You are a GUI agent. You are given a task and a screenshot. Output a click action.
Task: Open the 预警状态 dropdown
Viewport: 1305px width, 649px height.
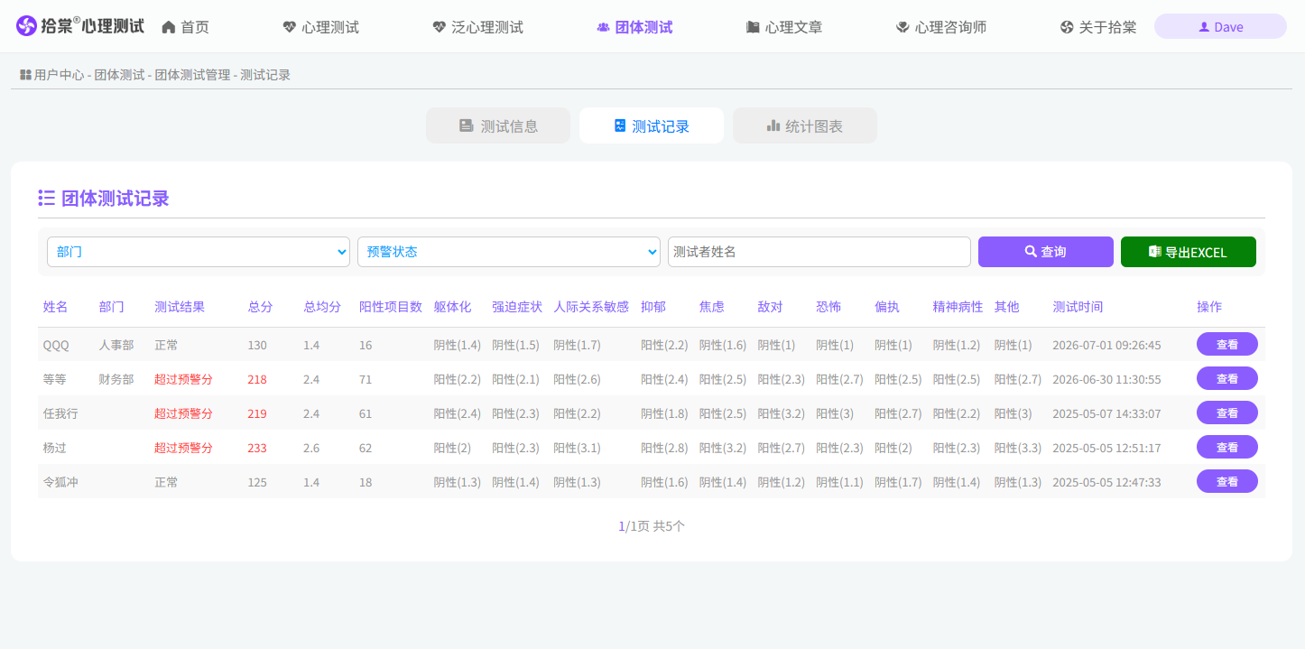pyautogui.click(x=509, y=252)
